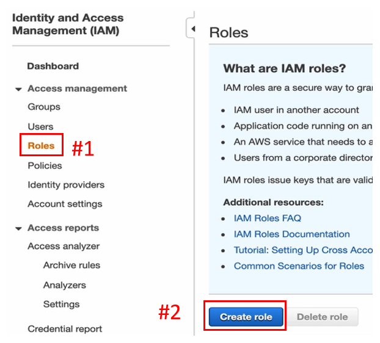Open the Policies page
The image size is (380, 343).
click(x=45, y=165)
